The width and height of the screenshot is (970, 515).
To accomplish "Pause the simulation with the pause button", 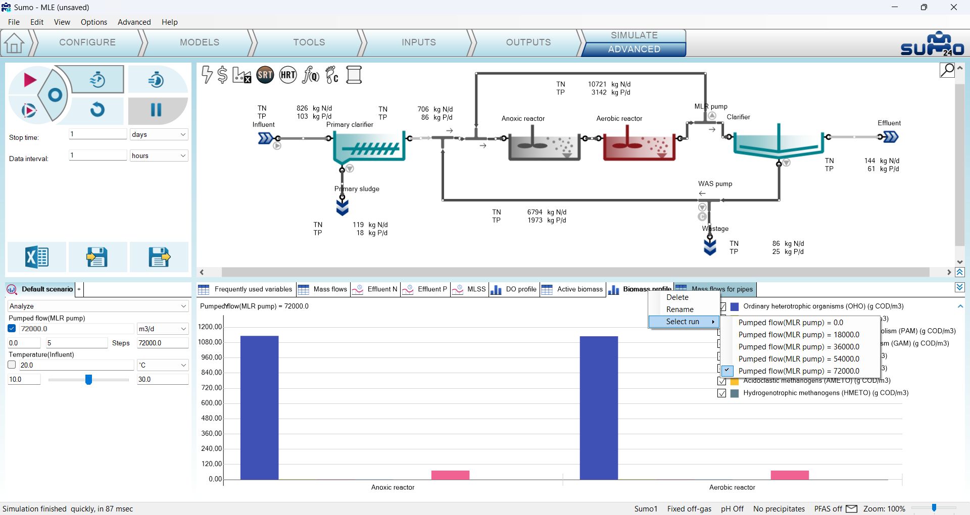I will tap(156, 110).
